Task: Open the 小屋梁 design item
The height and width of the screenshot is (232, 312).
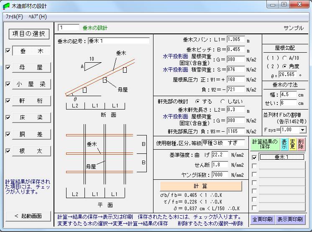Action: 31,84
